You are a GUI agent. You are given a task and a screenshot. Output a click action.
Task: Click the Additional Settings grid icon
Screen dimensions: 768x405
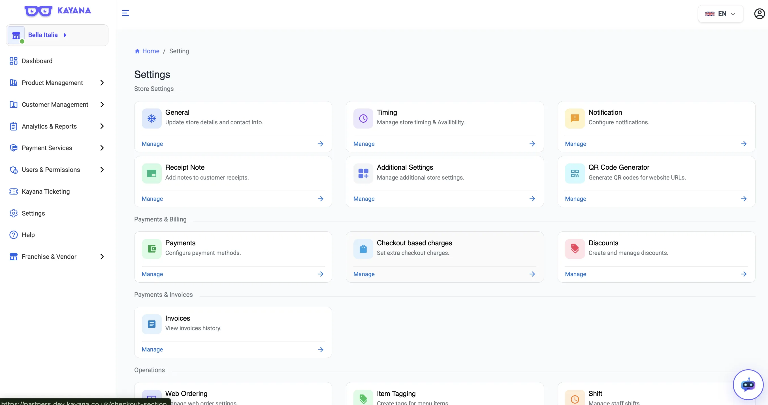[x=363, y=173]
